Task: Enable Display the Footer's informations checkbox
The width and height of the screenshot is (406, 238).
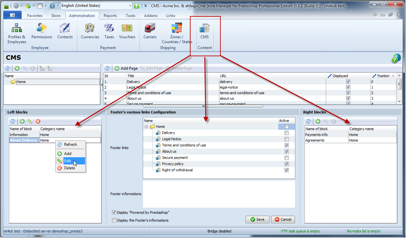Action: click(114, 220)
